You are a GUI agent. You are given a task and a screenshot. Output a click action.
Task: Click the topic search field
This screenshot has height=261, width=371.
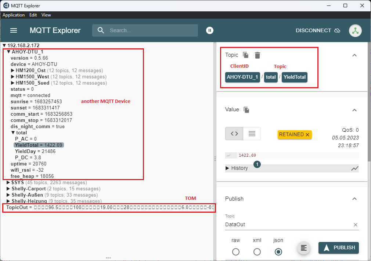click(151, 30)
